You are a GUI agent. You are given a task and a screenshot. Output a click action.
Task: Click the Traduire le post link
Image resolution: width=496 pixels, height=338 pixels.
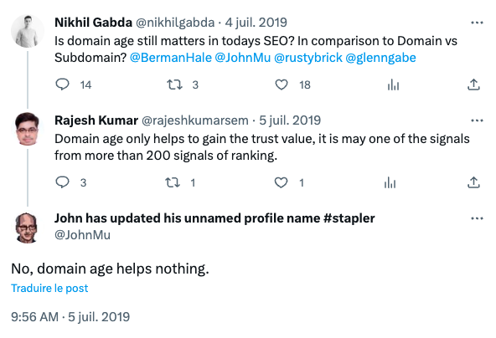pos(49,288)
